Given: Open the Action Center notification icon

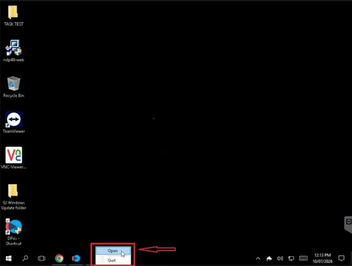Looking at the screenshot, I should 341,258.
